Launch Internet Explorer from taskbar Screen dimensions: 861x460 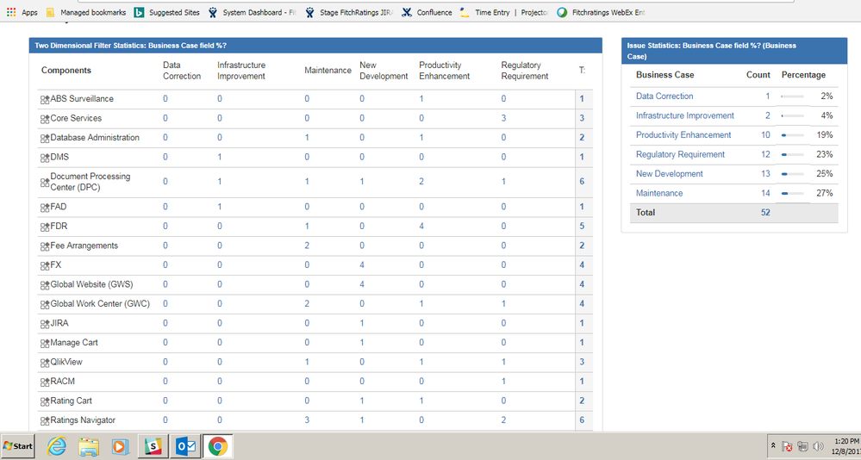(x=56, y=446)
